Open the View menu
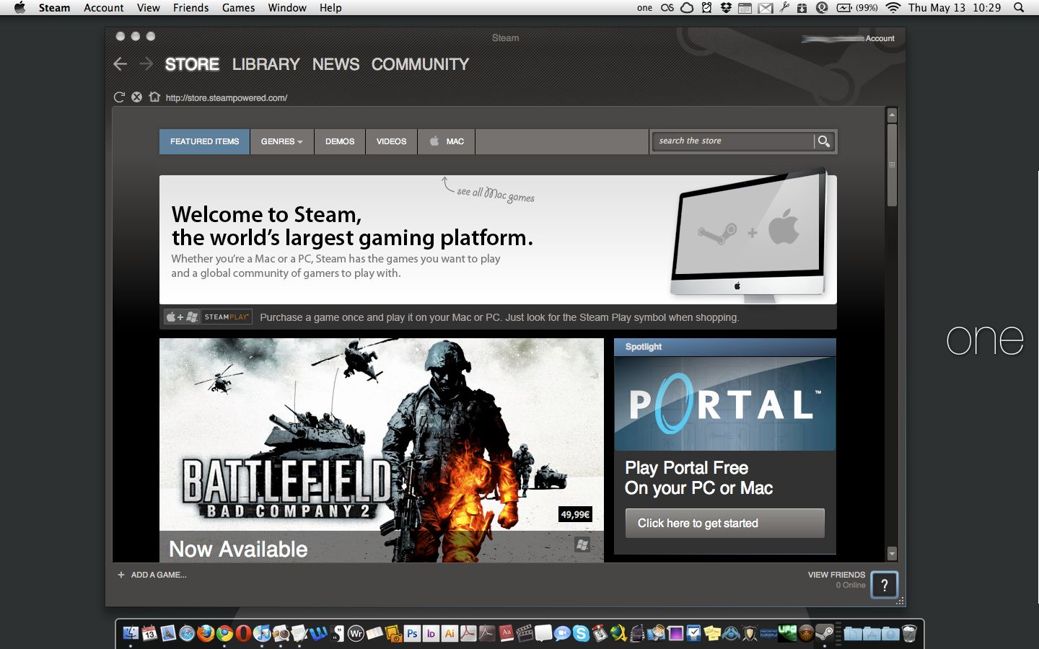Viewport: 1039px width, 649px height. click(148, 8)
